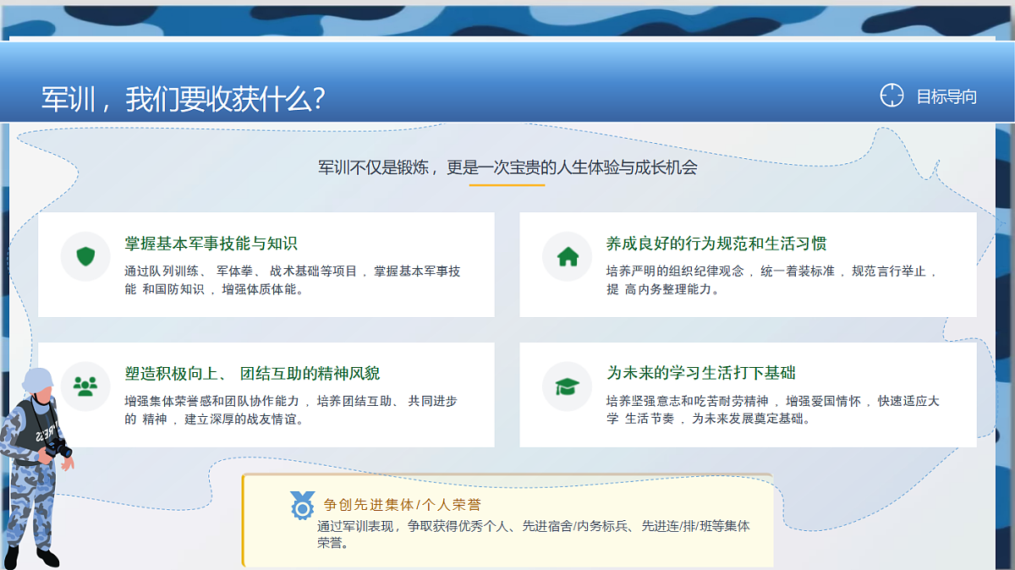This screenshot has height=570, width=1015.
Task: Click description starting 培养坚强意志和吃苦耐劳精神
Action: (773, 409)
